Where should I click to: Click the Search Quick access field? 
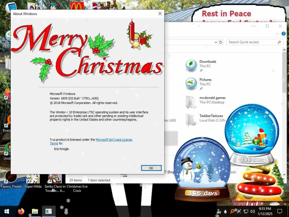[x=255, y=42]
